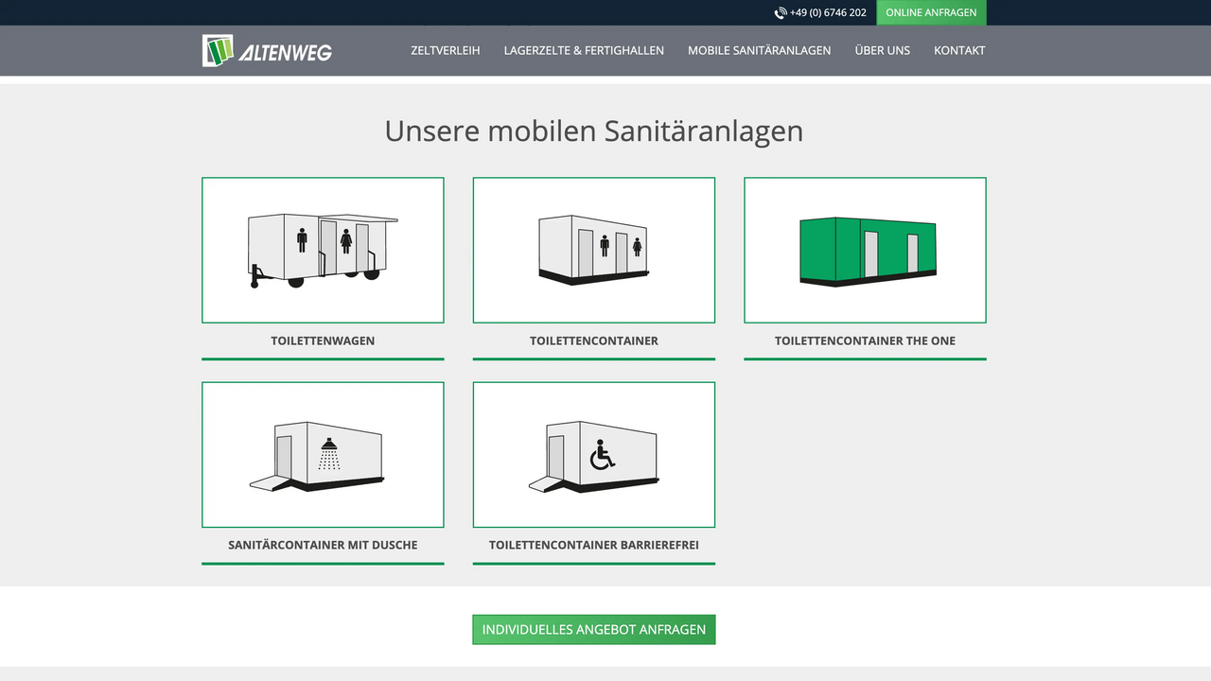Screen dimensions: 1211x681
Task: Click the Toilettencontainer Barrierefrei label
Action: pos(593,545)
